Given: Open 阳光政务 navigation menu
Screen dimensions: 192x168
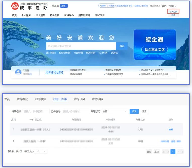Looking at the screenshot, I should (x=100, y=15).
